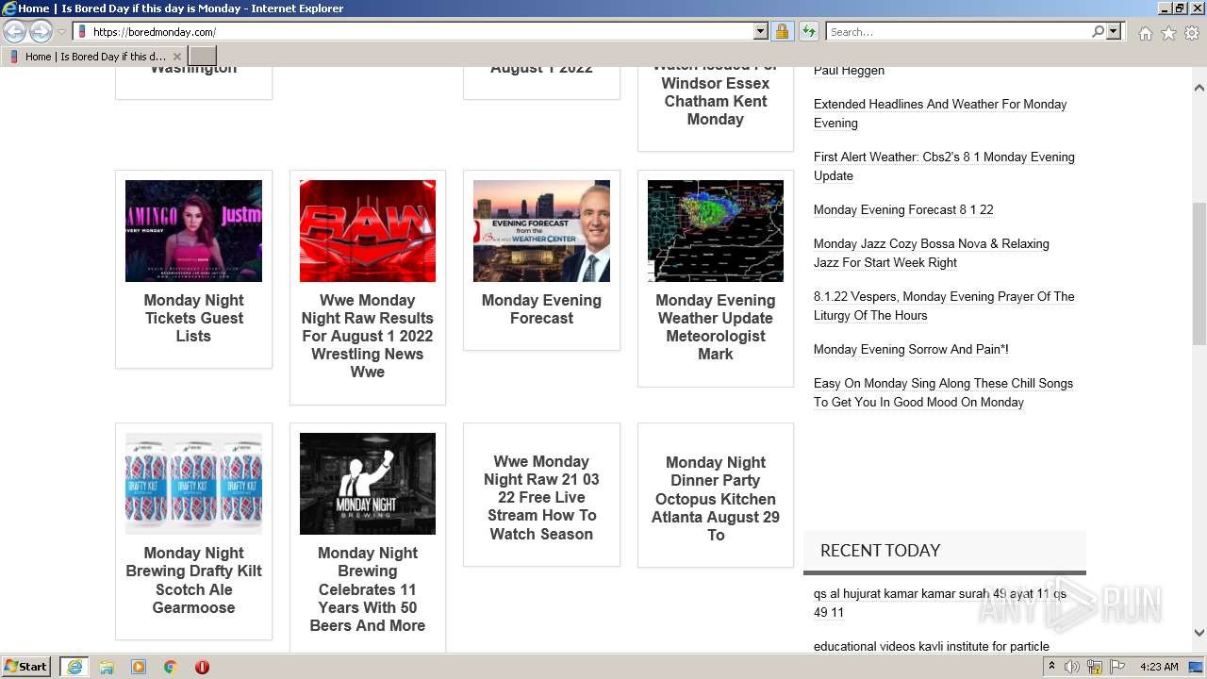
Task: Launch Google Chrome from the taskbar
Action: point(171,667)
